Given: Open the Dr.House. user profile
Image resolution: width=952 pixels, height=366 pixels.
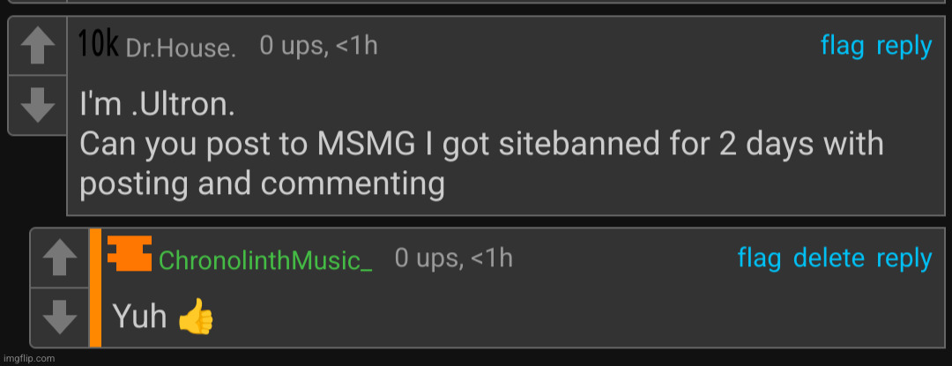Looking at the screenshot, I should [181, 48].
